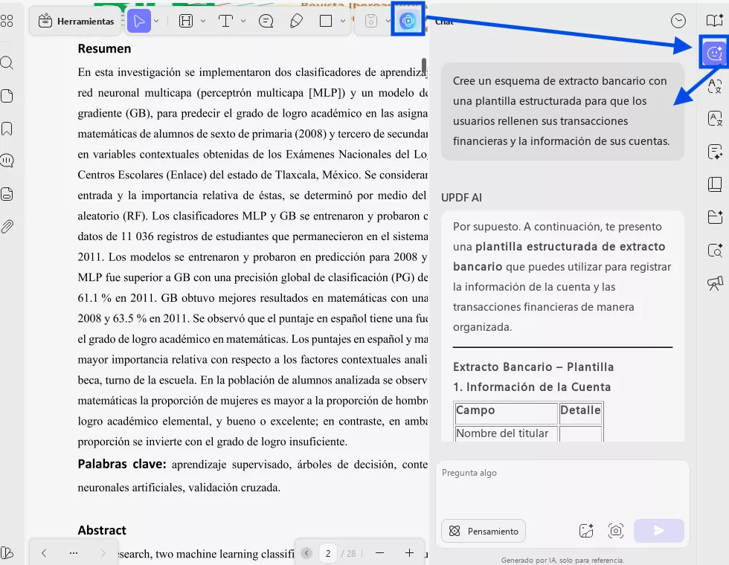Open the book panel icon in right sidebar

pyautogui.click(x=715, y=184)
